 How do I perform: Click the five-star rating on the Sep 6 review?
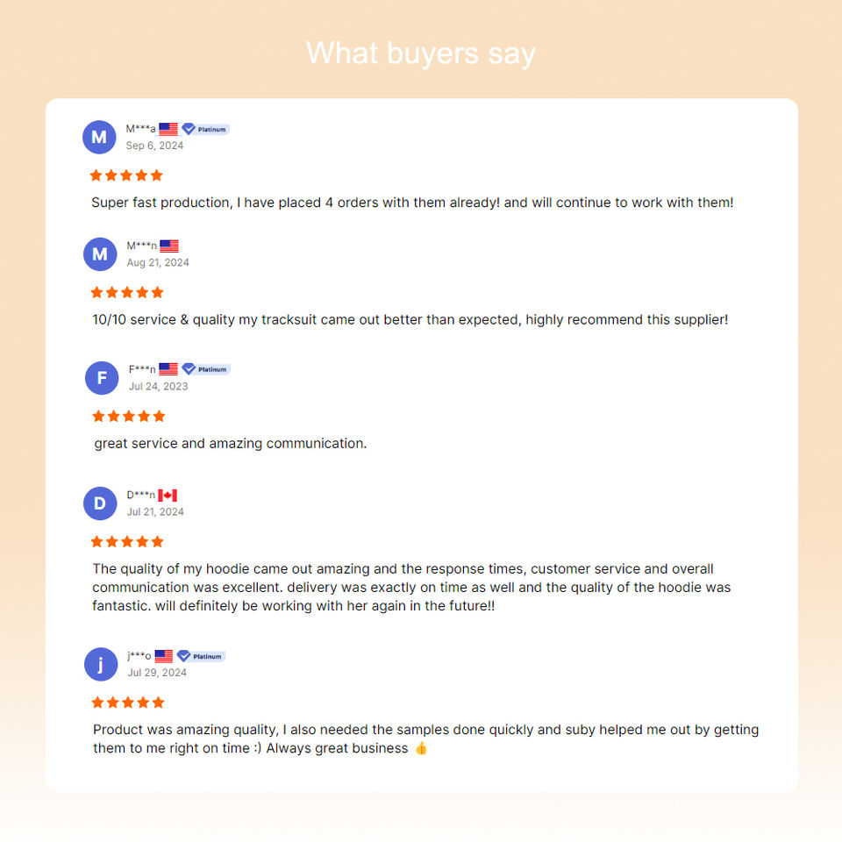(x=126, y=175)
